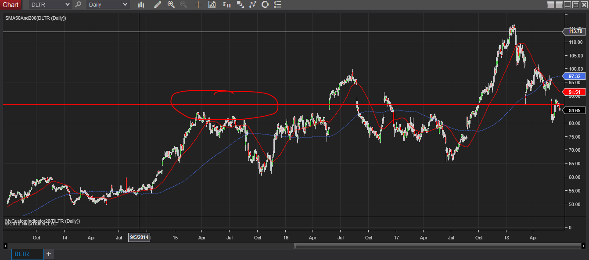Click the scrollbar right arrow

coord(583,246)
